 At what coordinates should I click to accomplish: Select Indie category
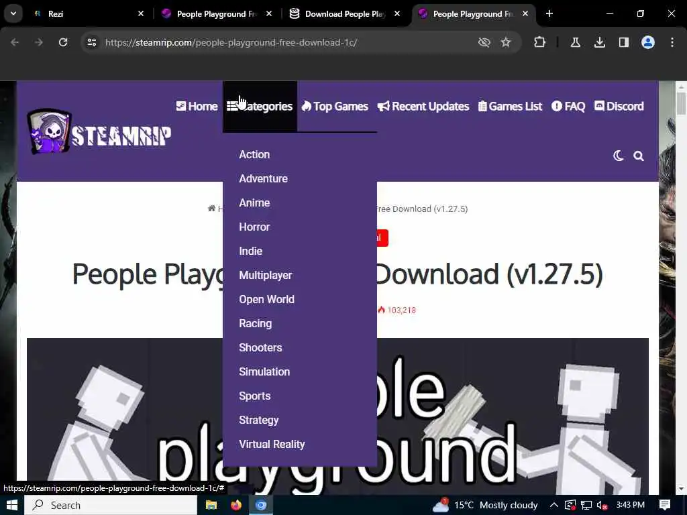pyautogui.click(x=251, y=251)
